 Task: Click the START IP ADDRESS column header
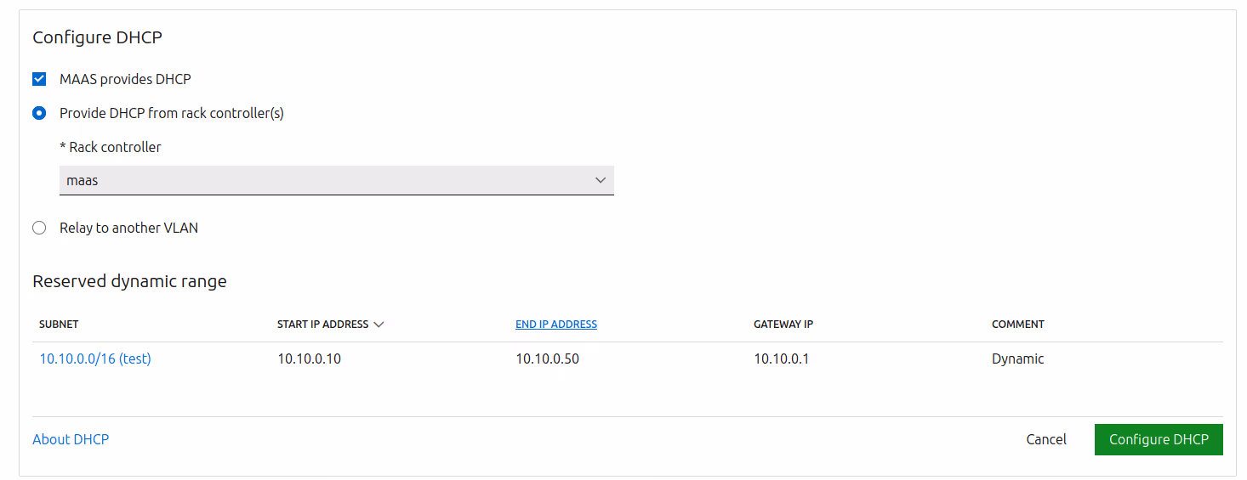(x=323, y=325)
